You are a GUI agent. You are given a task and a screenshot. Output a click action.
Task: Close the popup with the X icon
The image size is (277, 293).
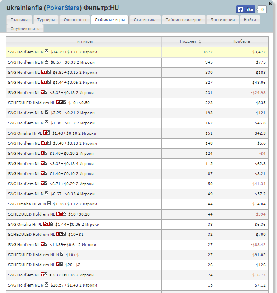point(270,4)
